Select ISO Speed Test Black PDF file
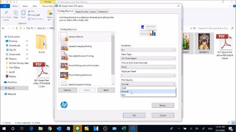Image resolution: width=236 pixels, height=132 pixels. pyautogui.click(x=225, y=47)
